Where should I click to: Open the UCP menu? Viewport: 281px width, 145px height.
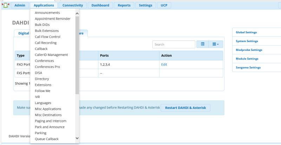coord(164,5)
